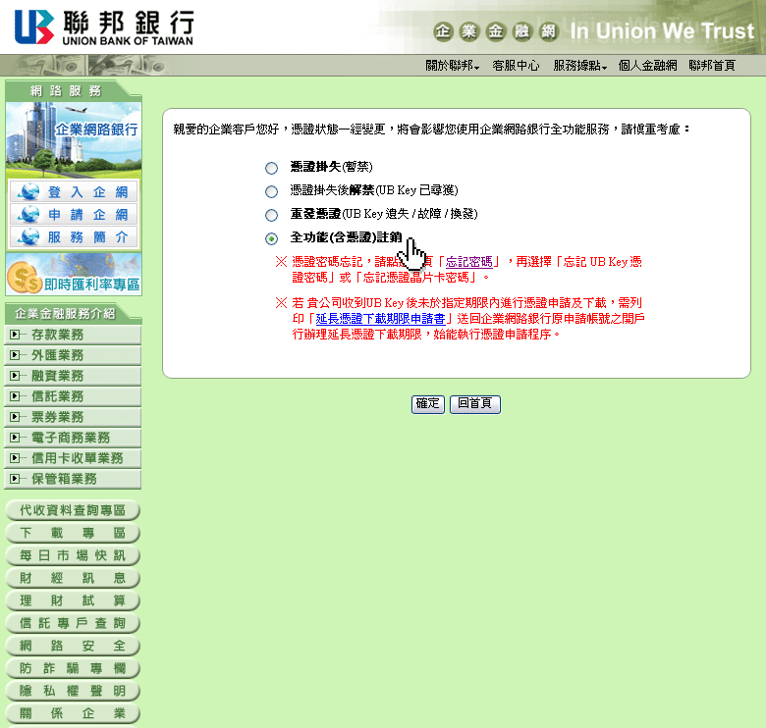766x728 pixels.
Task: Click the 申請企網 menu item
Action: pyautogui.click(x=74, y=214)
